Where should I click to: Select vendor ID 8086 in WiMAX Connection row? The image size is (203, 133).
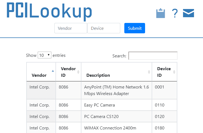click(x=69, y=128)
